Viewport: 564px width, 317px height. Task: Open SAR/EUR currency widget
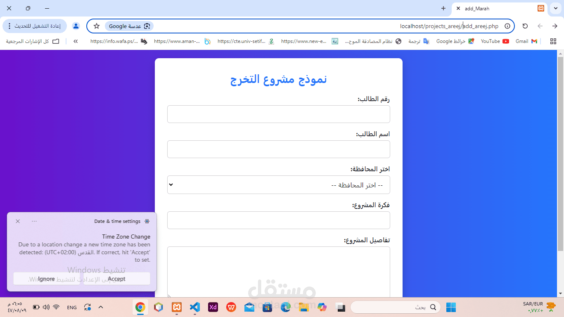(x=539, y=307)
